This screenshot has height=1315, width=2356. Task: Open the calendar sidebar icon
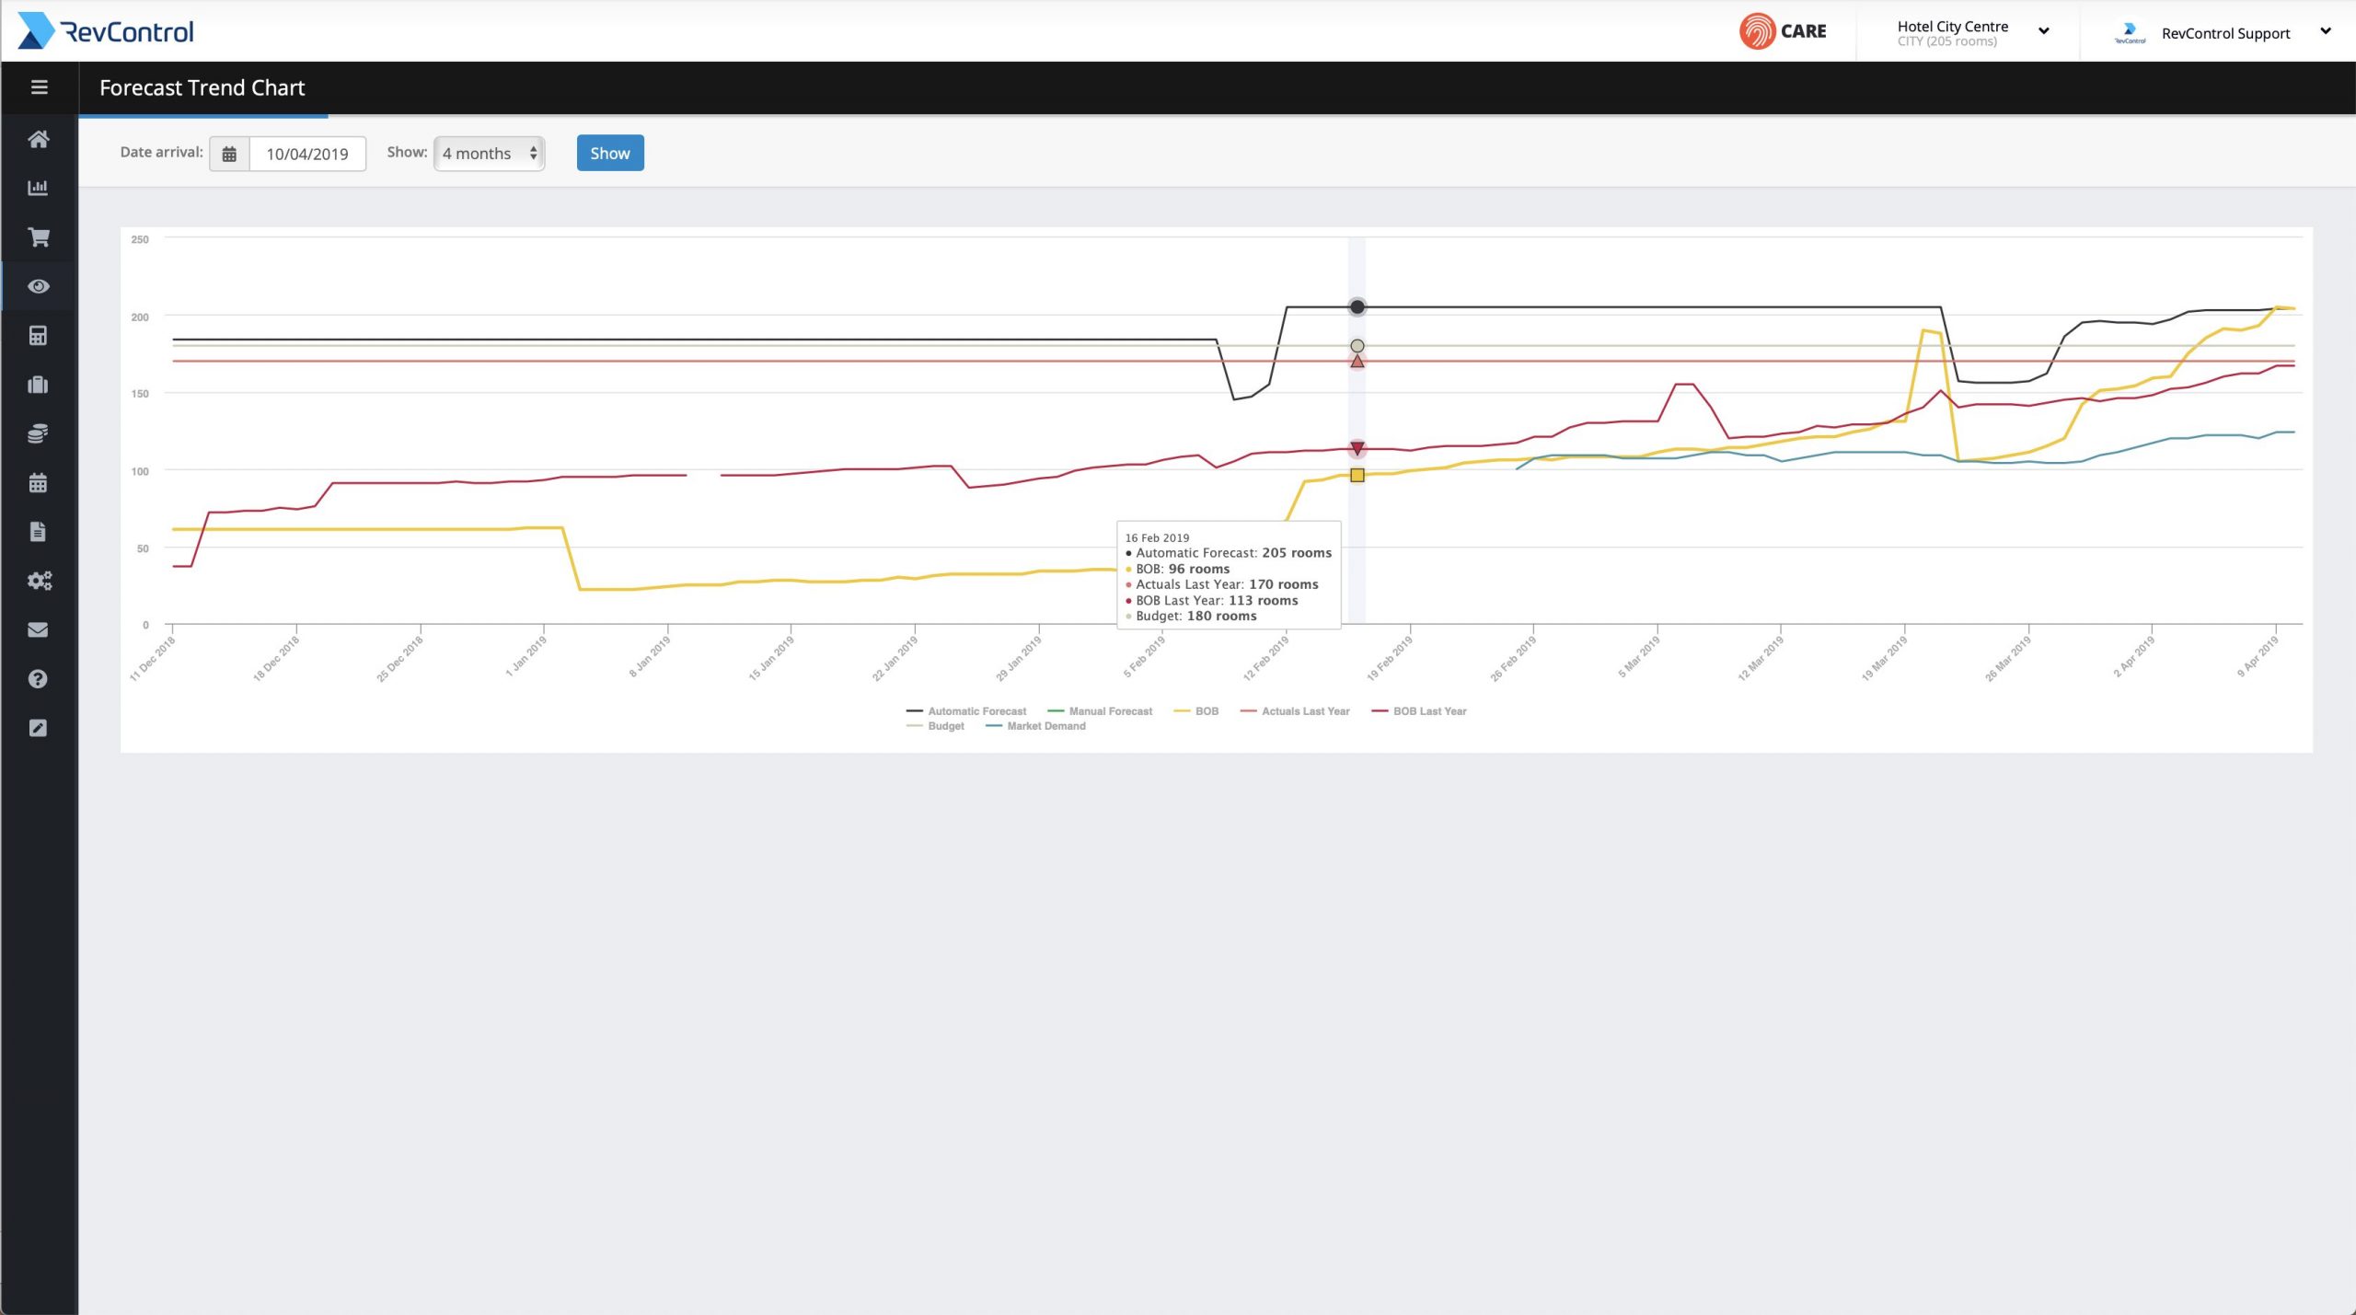coord(38,483)
